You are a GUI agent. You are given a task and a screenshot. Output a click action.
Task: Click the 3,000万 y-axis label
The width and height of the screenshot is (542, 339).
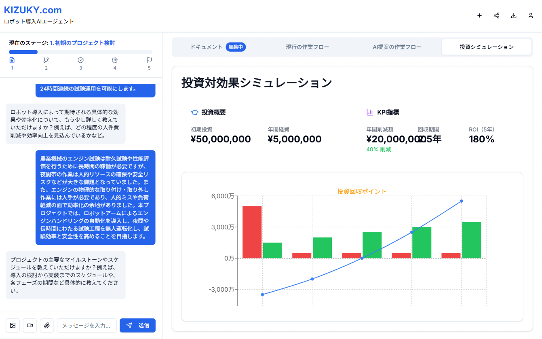tap(223, 227)
